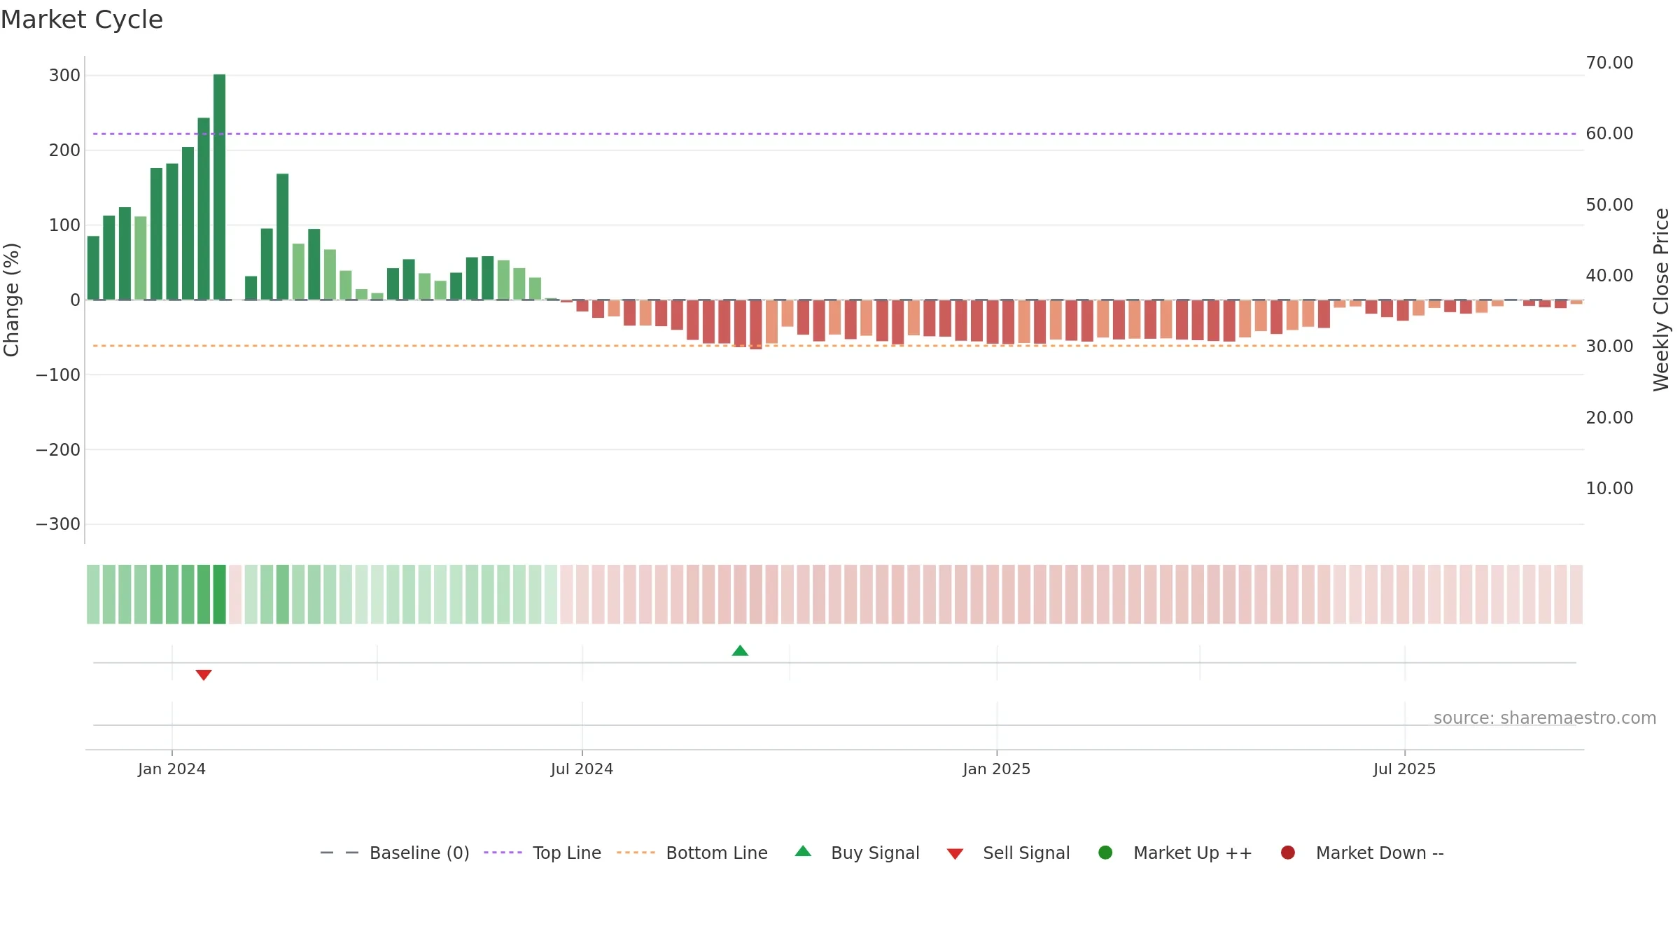Image resolution: width=1680 pixels, height=945 pixels.
Task: Toggle the Bottom Line legend entry
Action: coord(692,853)
